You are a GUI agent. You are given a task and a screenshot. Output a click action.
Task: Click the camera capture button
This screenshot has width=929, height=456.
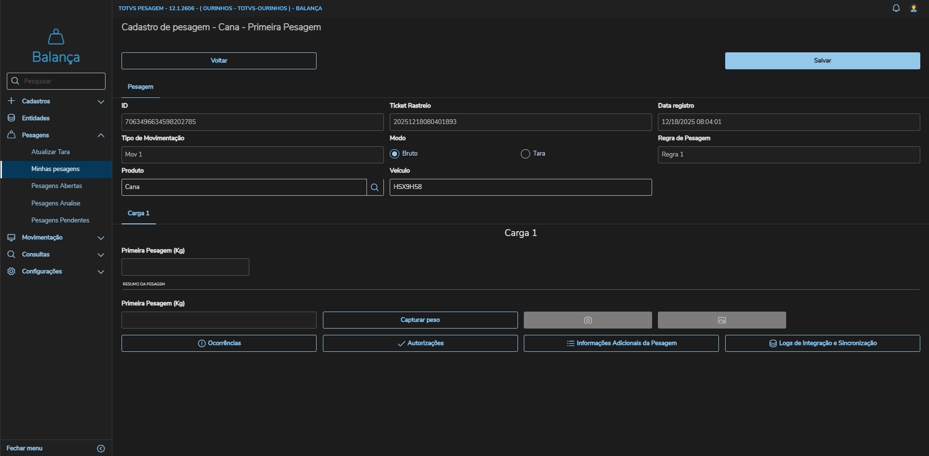[x=588, y=320]
